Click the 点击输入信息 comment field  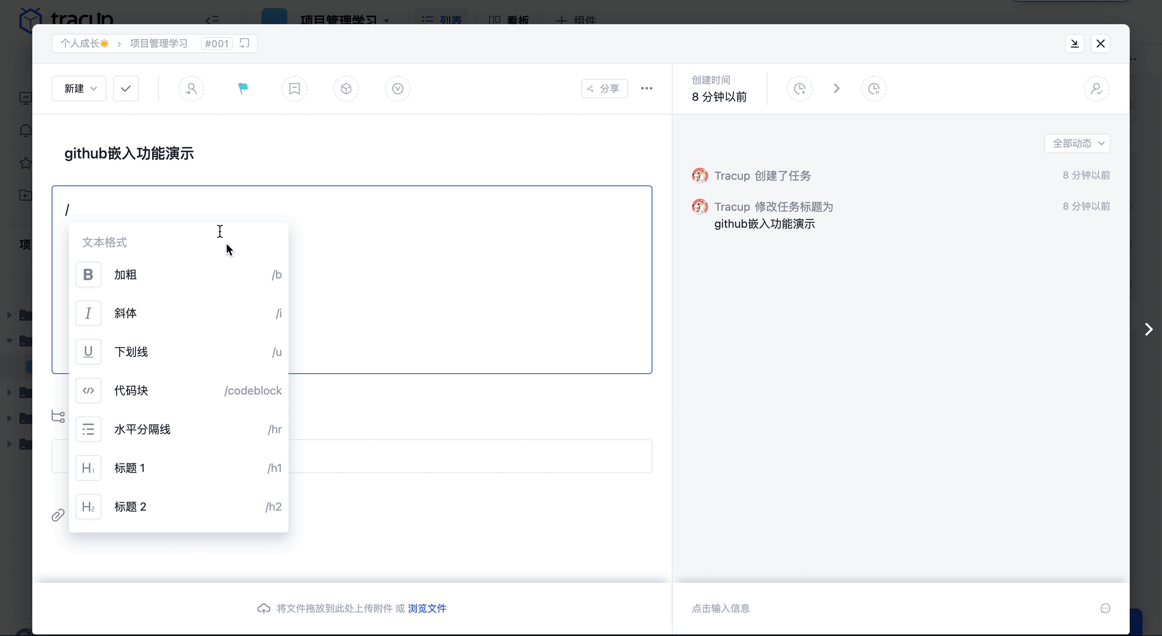[x=720, y=608]
